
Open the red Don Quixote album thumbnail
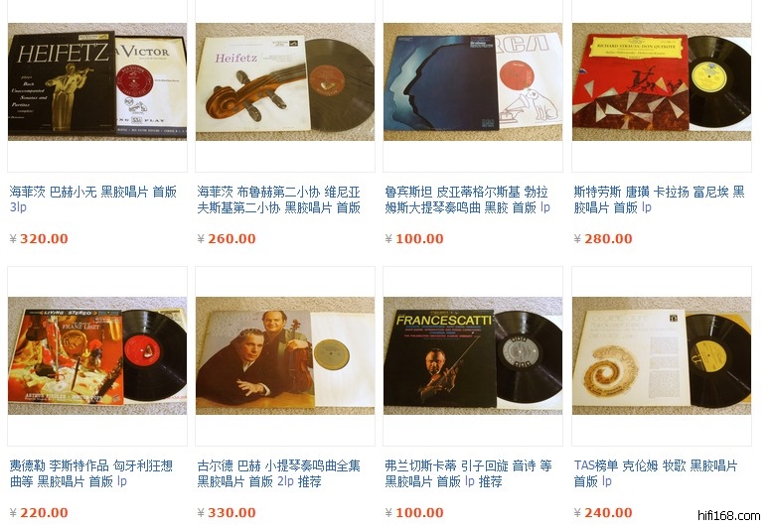[x=662, y=81]
